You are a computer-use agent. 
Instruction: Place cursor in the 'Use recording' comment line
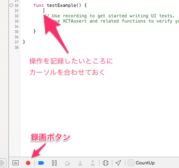click(110, 16)
